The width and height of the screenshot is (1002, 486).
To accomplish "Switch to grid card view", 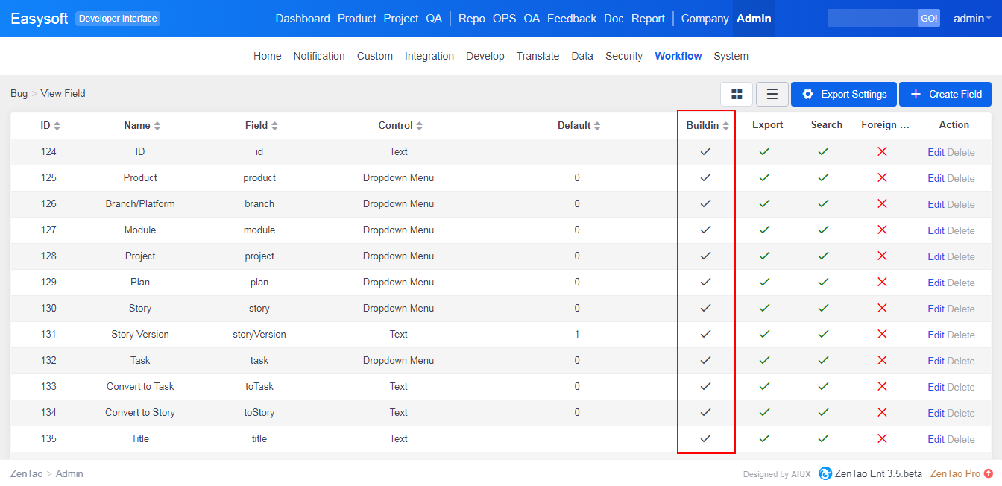I will point(737,94).
